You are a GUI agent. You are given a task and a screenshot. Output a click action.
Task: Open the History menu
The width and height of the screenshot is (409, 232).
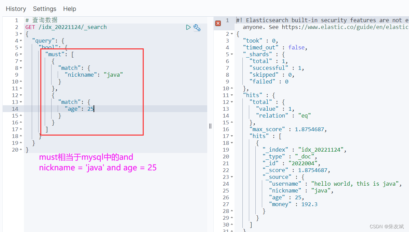(x=16, y=9)
